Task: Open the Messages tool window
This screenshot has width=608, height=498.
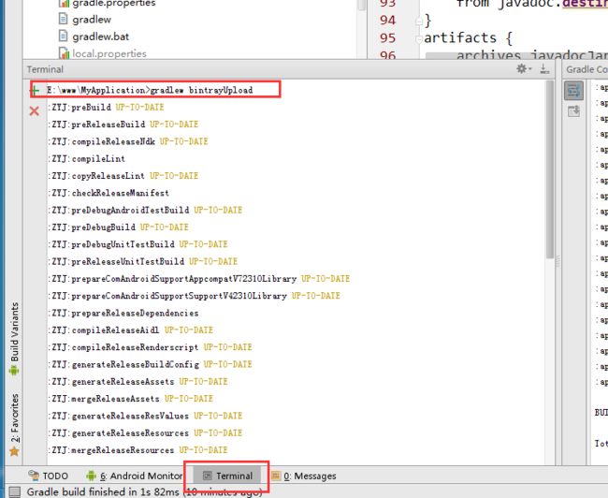Action: (304, 476)
